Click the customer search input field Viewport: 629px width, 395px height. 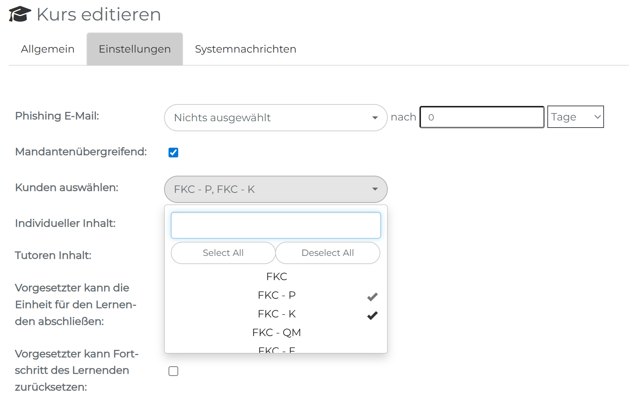pyautogui.click(x=276, y=225)
